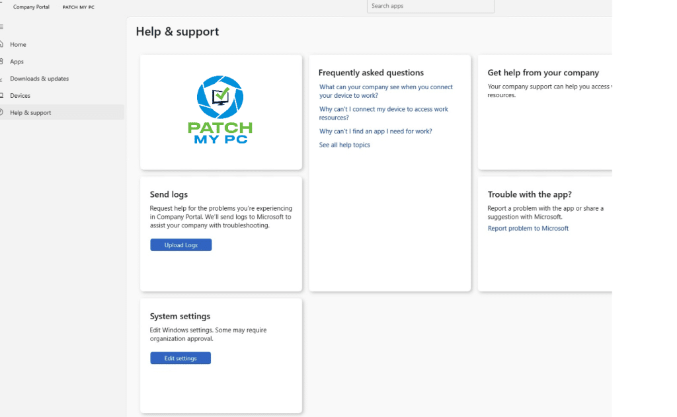Click the Send logs card heading
Viewport: 677px width, 417px height.
click(169, 194)
